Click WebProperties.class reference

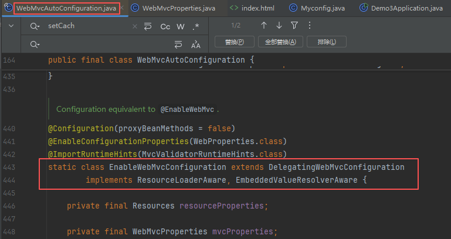click(238, 141)
